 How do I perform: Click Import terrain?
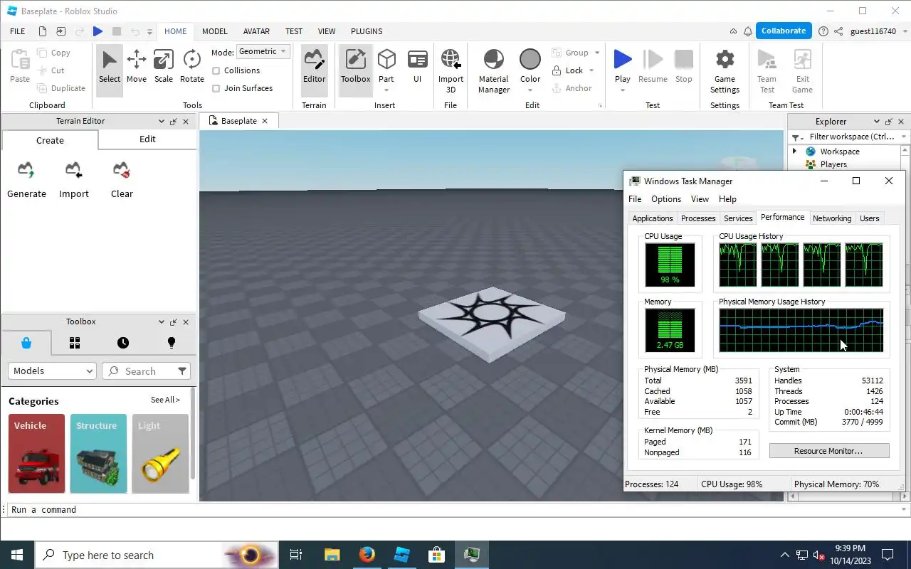coord(74,180)
